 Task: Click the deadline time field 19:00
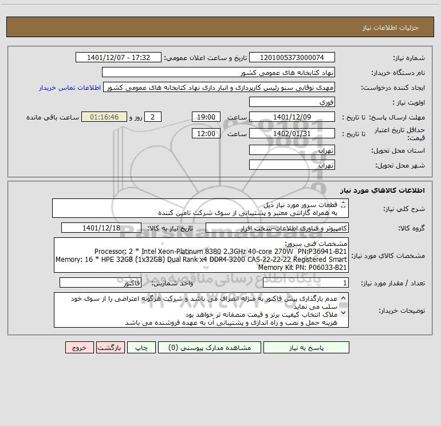(206, 117)
